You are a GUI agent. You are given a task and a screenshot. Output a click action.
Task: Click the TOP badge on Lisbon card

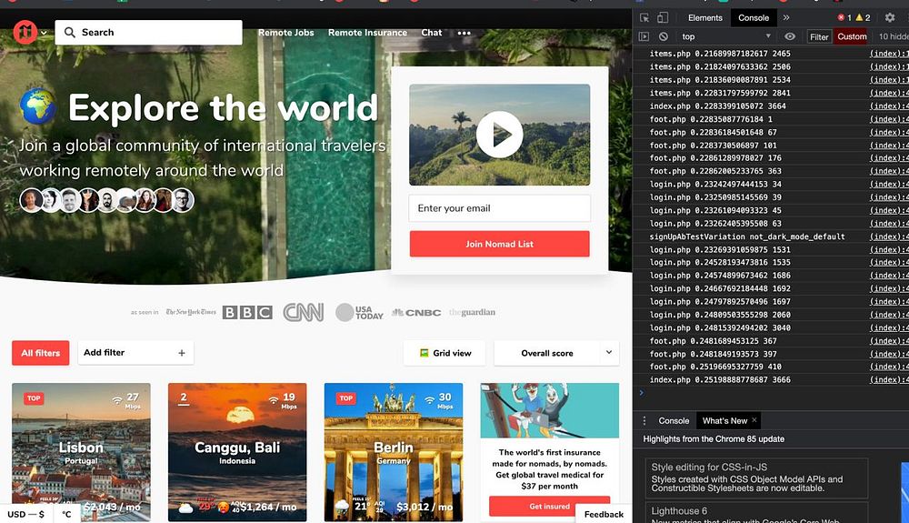(x=34, y=398)
